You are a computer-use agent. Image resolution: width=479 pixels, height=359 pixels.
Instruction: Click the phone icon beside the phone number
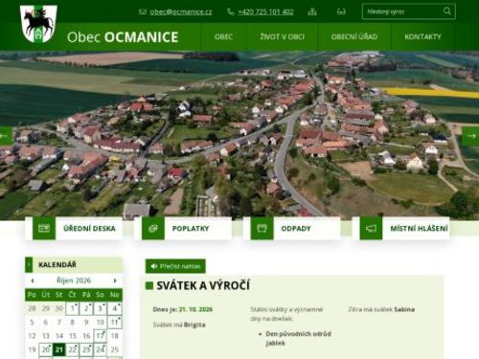pyautogui.click(x=230, y=11)
